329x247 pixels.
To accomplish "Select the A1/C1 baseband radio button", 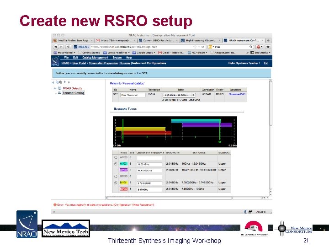I will click(116, 164).
